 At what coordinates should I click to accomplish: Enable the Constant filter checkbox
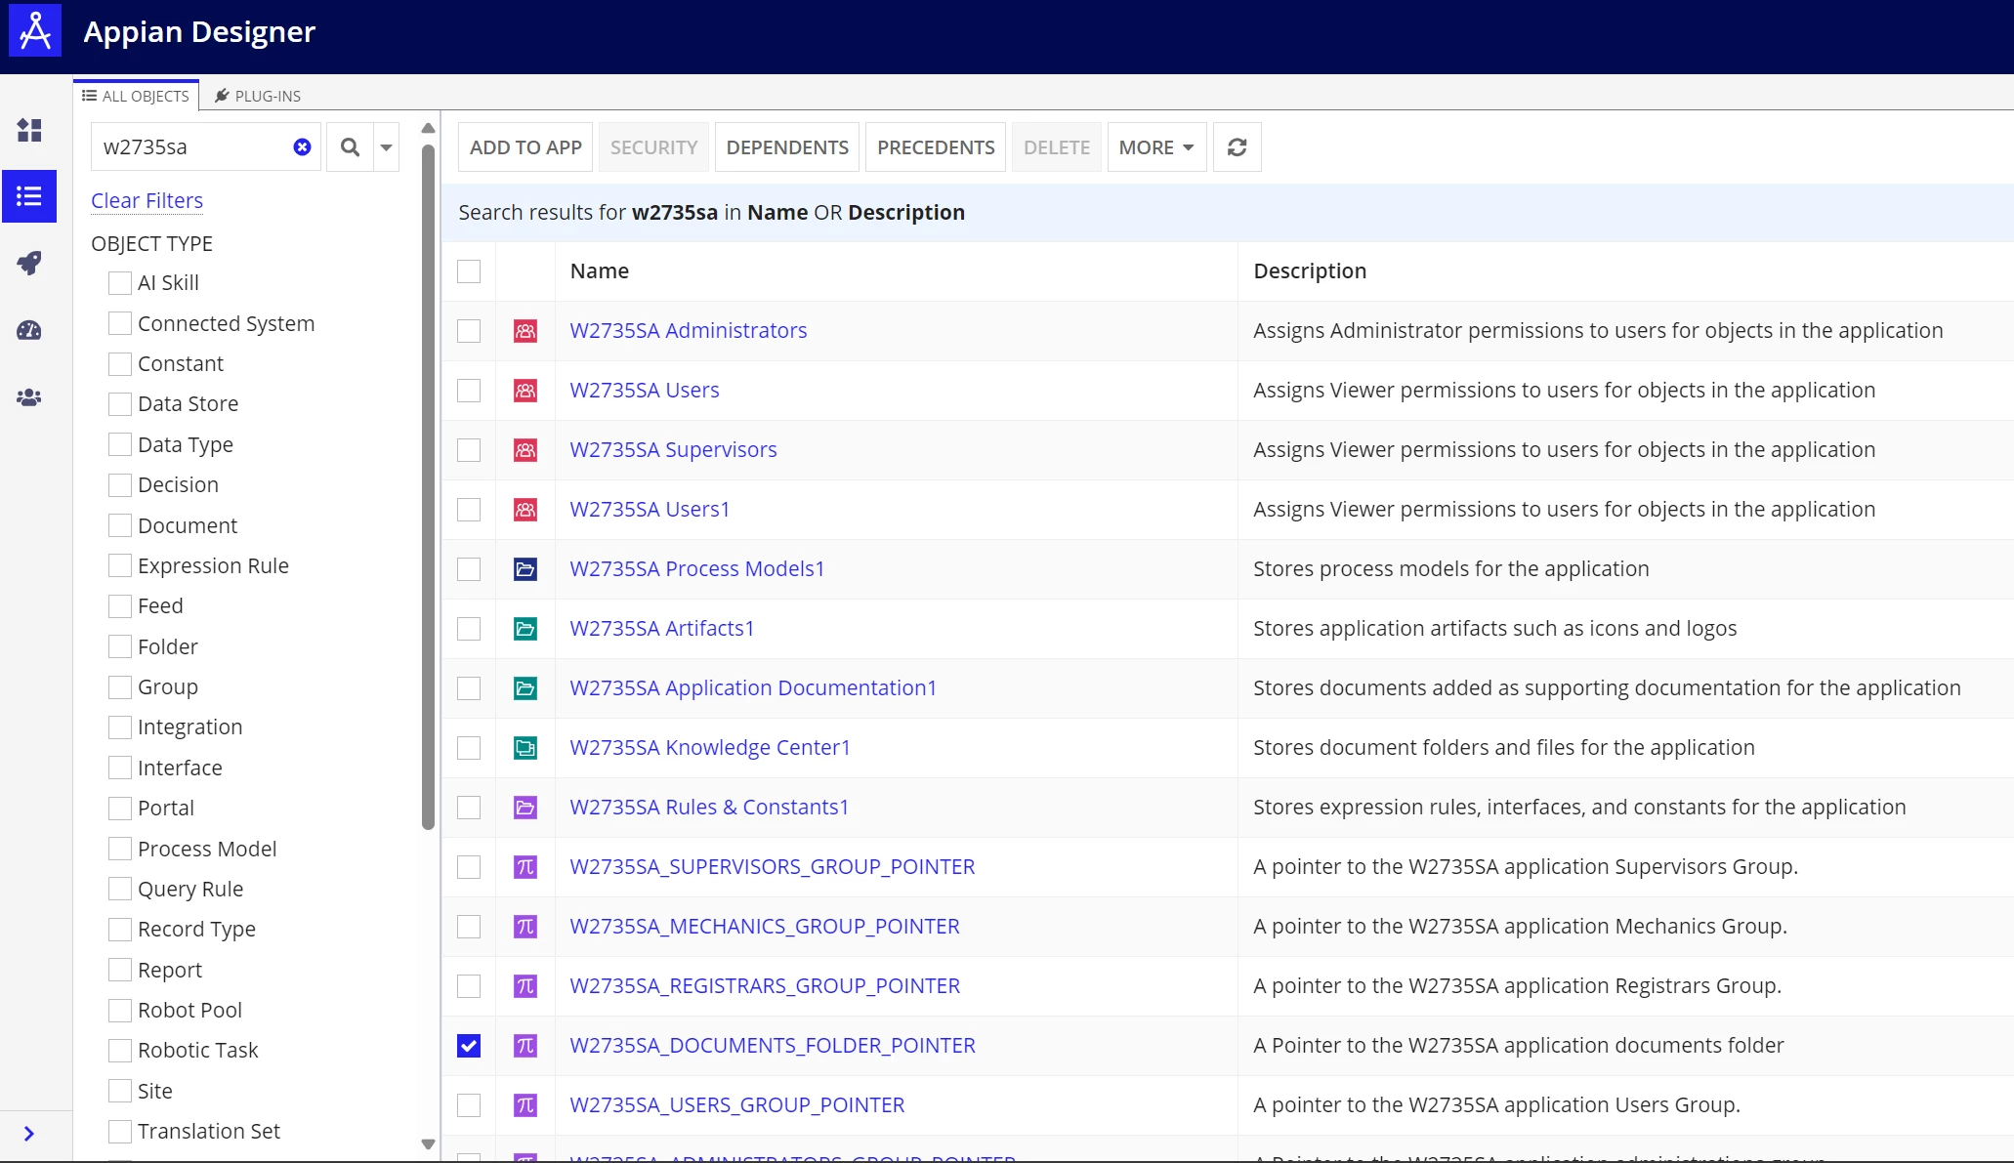pos(120,364)
